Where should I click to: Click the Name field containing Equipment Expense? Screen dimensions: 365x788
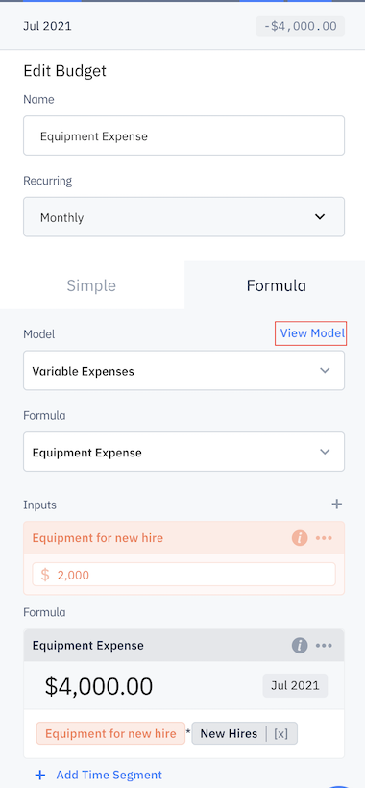click(x=183, y=135)
